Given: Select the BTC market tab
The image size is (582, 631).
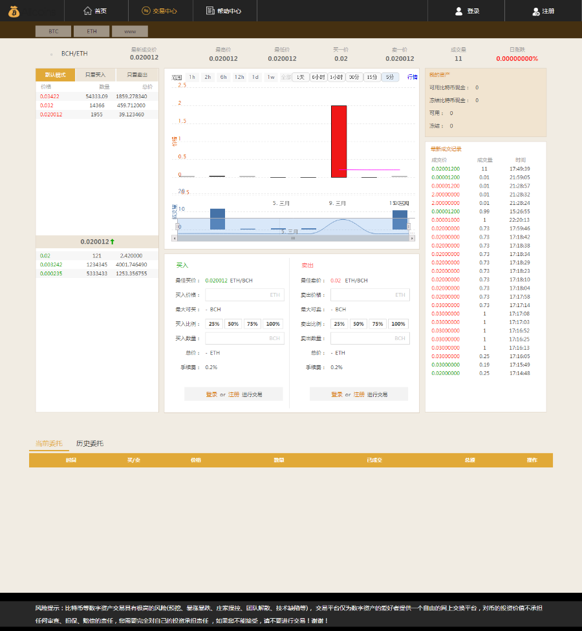Looking at the screenshot, I should [x=53, y=32].
